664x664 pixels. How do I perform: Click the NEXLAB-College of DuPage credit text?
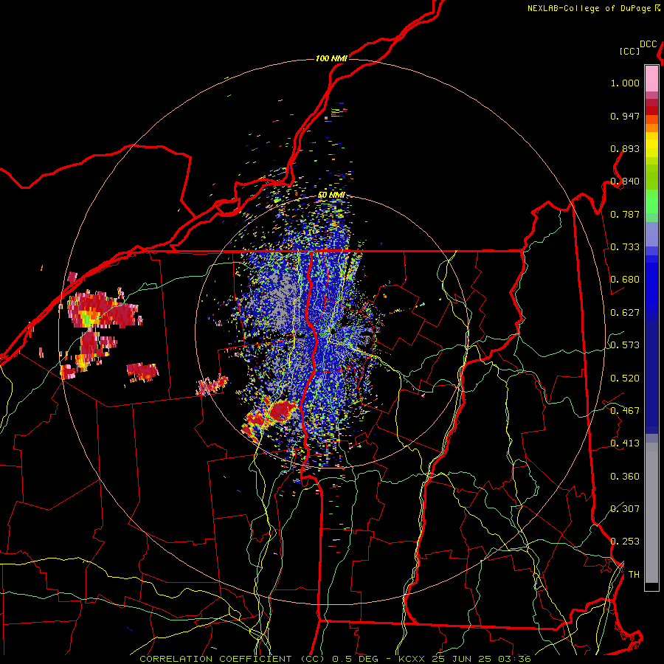tap(589, 8)
